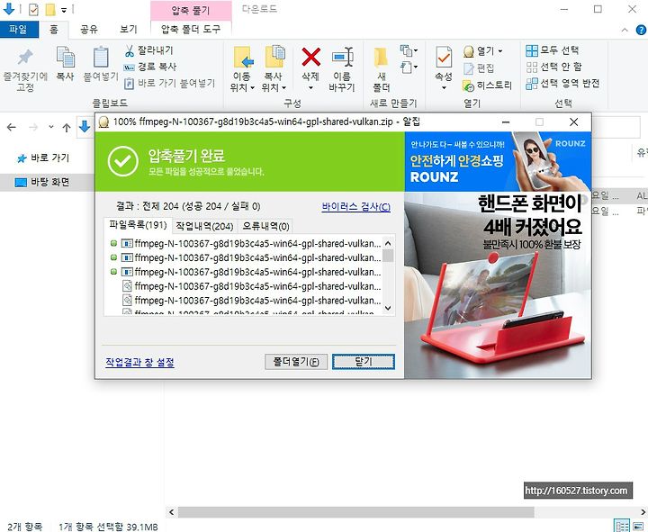Switch to the 공유 (Share) ribbon tab
The image size is (648, 532).
coord(89,30)
